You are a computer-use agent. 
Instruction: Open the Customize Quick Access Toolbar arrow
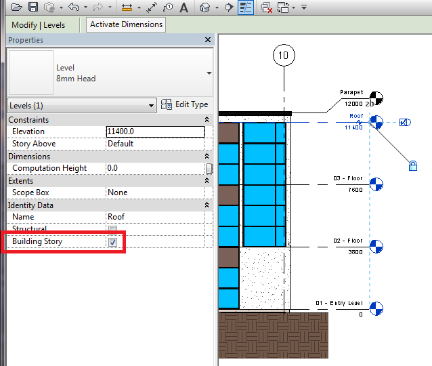(304, 7)
